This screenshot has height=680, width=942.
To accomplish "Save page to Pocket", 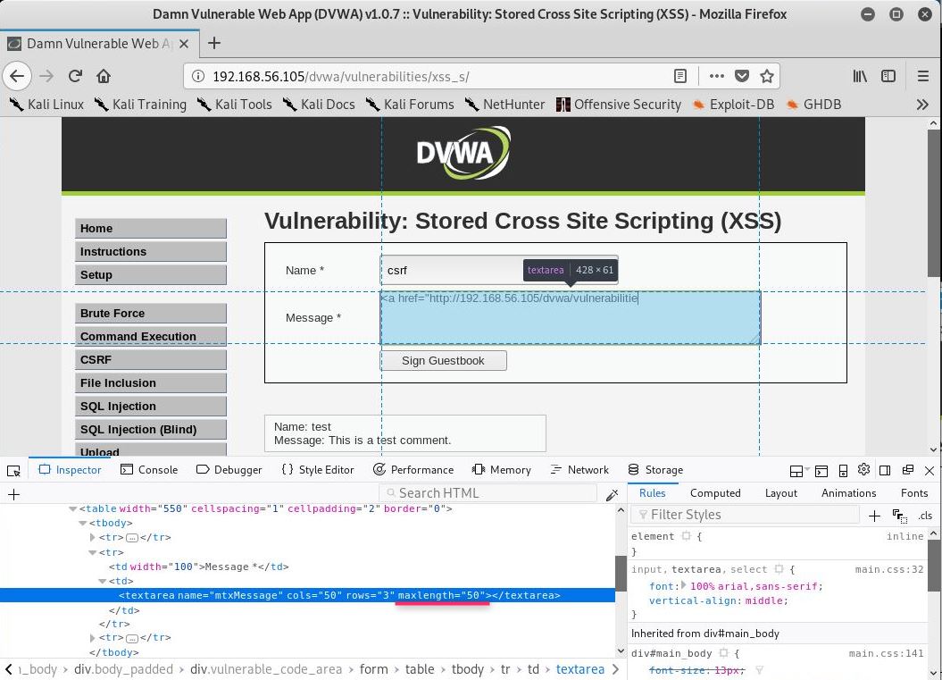I will click(x=742, y=76).
